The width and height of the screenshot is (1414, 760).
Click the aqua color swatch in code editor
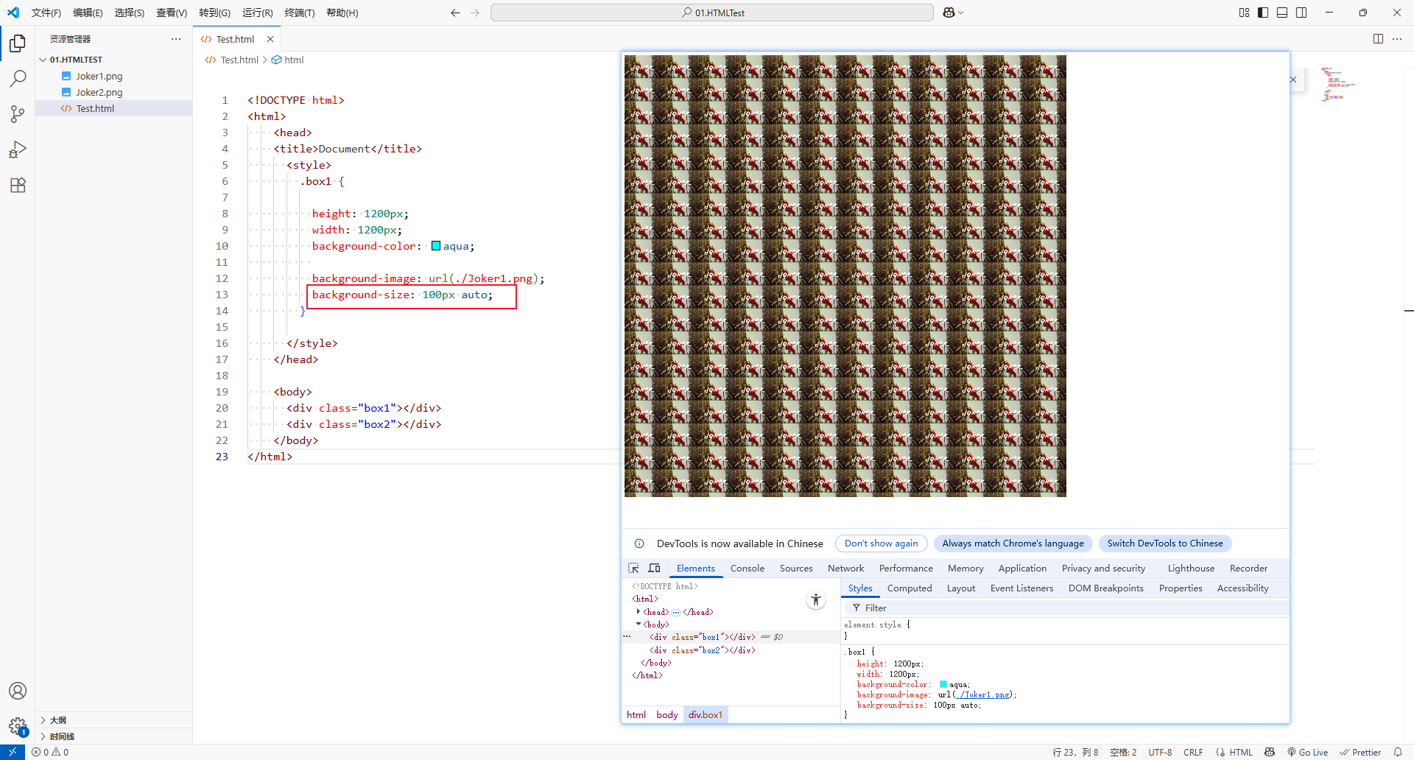point(436,246)
